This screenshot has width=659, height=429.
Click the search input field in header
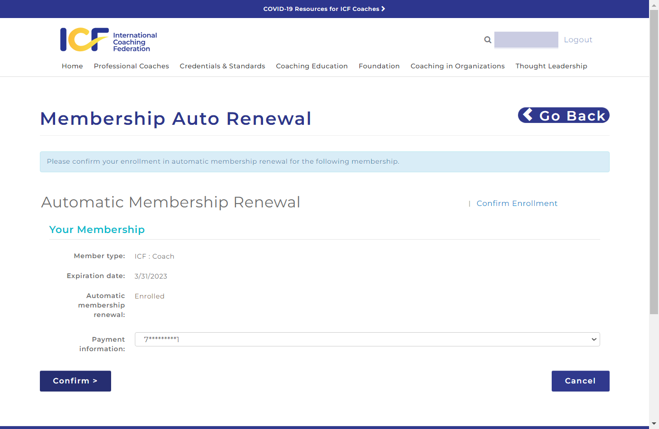[526, 40]
